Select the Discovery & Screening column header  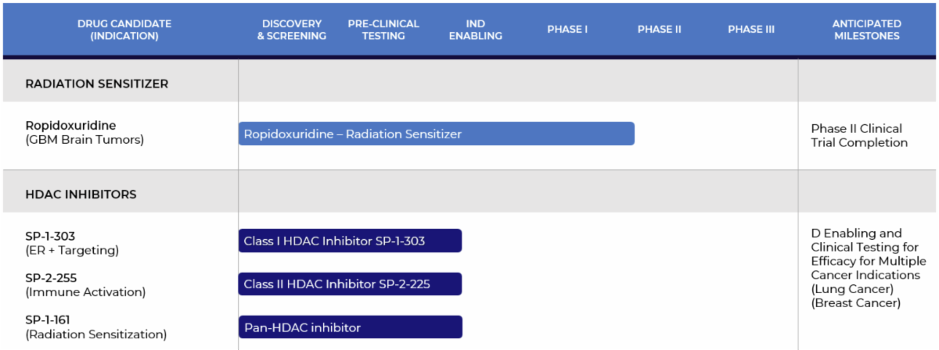pyautogui.click(x=292, y=30)
